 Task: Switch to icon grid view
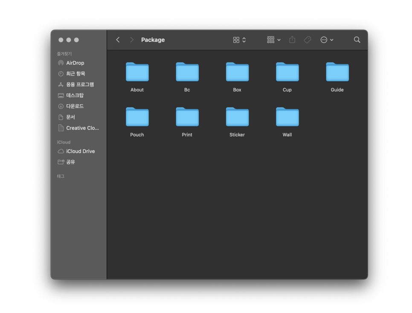pos(236,40)
